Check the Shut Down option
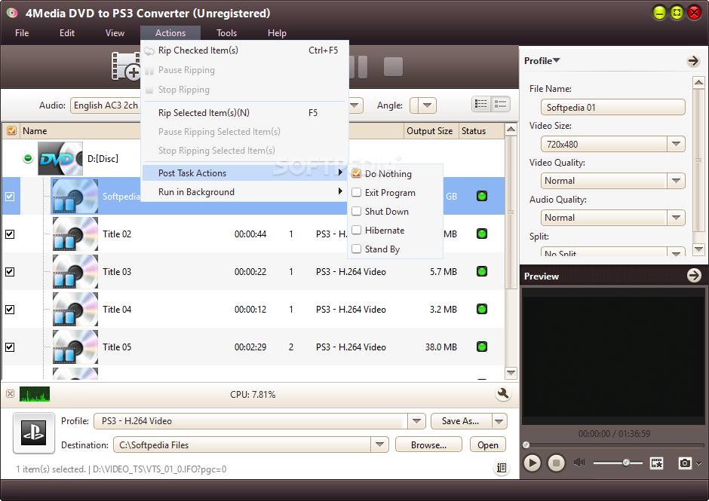The height and width of the screenshot is (501, 709). point(395,212)
